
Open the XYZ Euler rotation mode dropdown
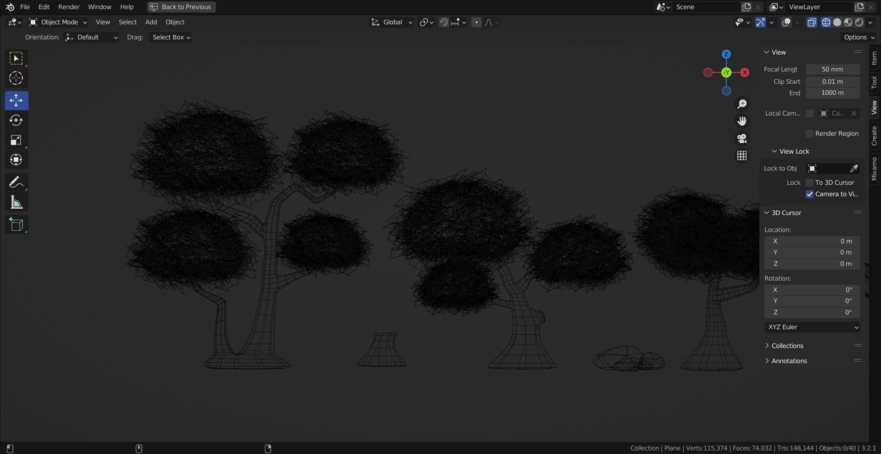click(x=812, y=327)
